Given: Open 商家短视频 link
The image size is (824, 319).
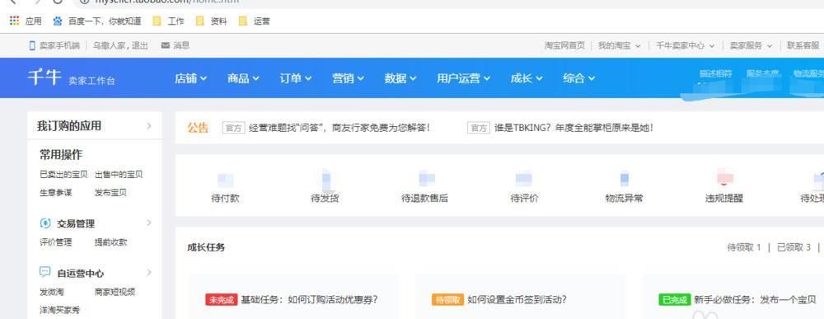Looking at the screenshot, I should coord(115,292).
